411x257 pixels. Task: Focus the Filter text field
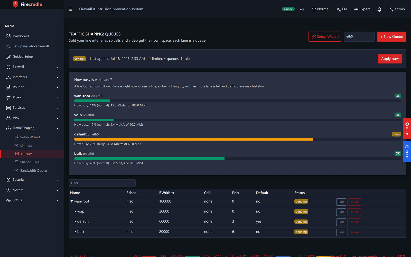tap(102, 183)
